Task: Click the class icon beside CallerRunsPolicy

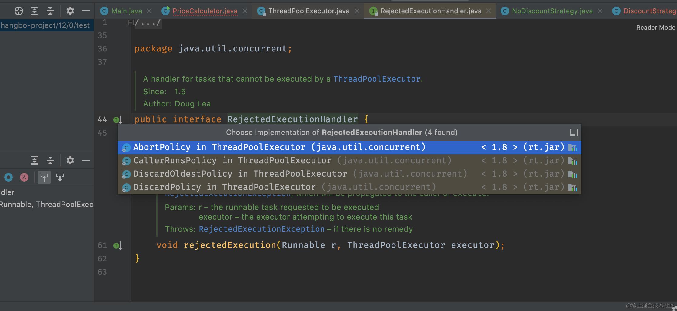Action: (x=126, y=161)
